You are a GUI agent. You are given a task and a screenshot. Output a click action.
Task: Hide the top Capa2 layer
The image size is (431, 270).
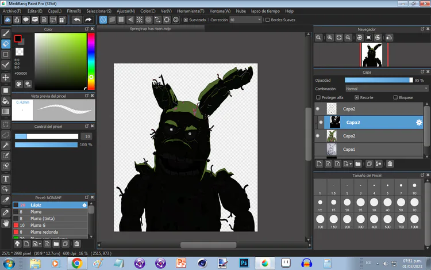coord(317,108)
